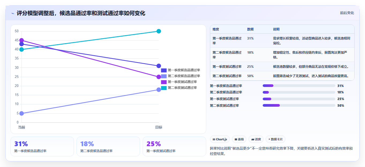The height and width of the screenshot is (167, 365).
Task: Click progress label 第二季度测试通过率
Action: (x=224, y=106)
